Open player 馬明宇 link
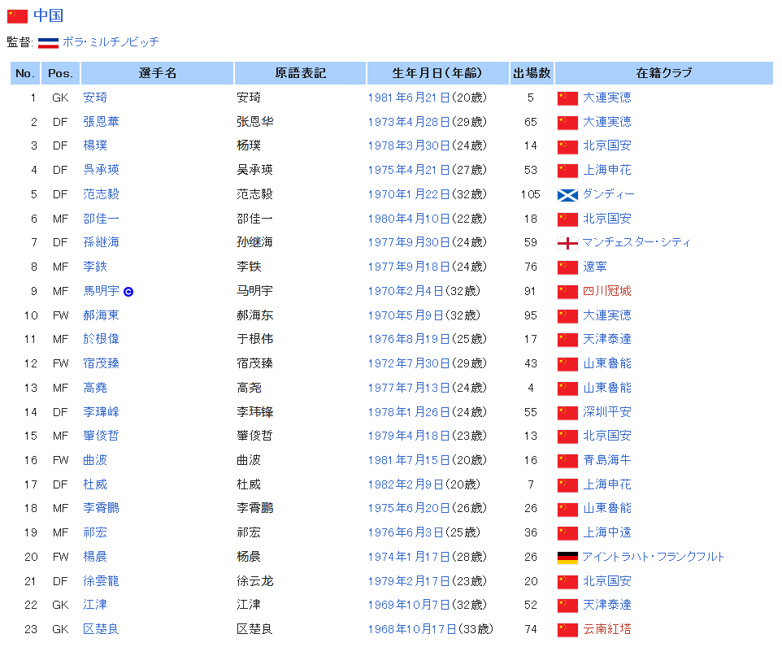 pyautogui.click(x=101, y=291)
